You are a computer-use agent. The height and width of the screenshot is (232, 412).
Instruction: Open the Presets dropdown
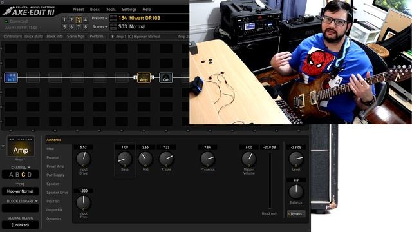click(99, 18)
